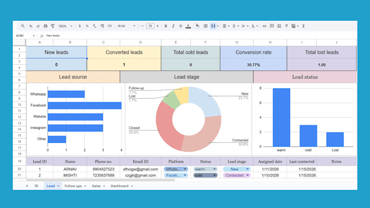Open the fill color picker
This screenshot has width=370, height=208.
[198, 26]
